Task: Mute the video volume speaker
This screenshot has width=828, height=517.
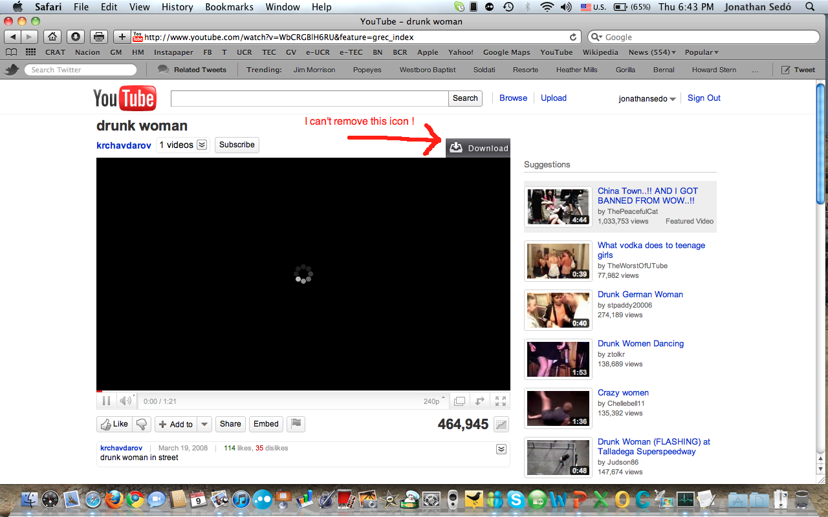Action: [125, 401]
